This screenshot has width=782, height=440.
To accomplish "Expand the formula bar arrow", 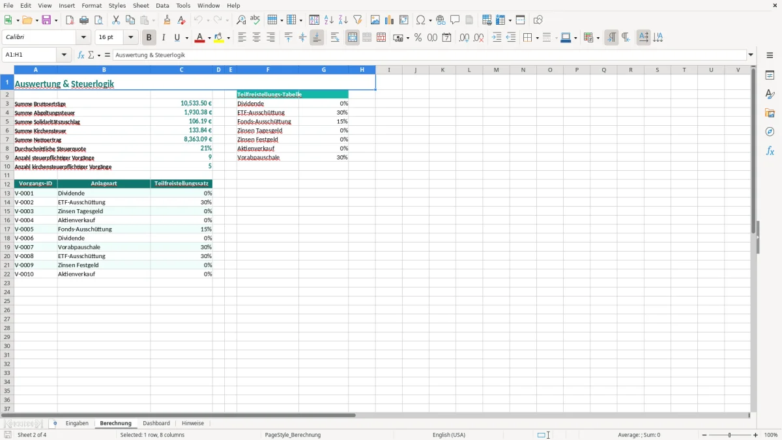I will (x=751, y=55).
